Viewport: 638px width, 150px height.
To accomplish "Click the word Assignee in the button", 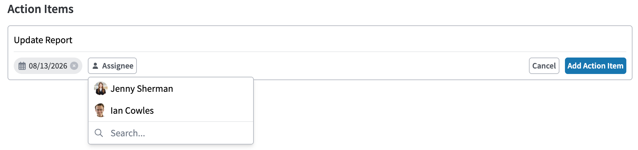I will tap(118, 66).
